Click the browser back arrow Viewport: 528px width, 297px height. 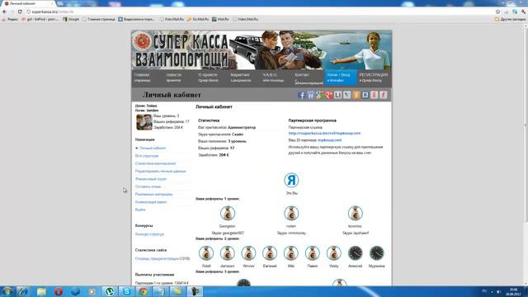tap(4, 12)
